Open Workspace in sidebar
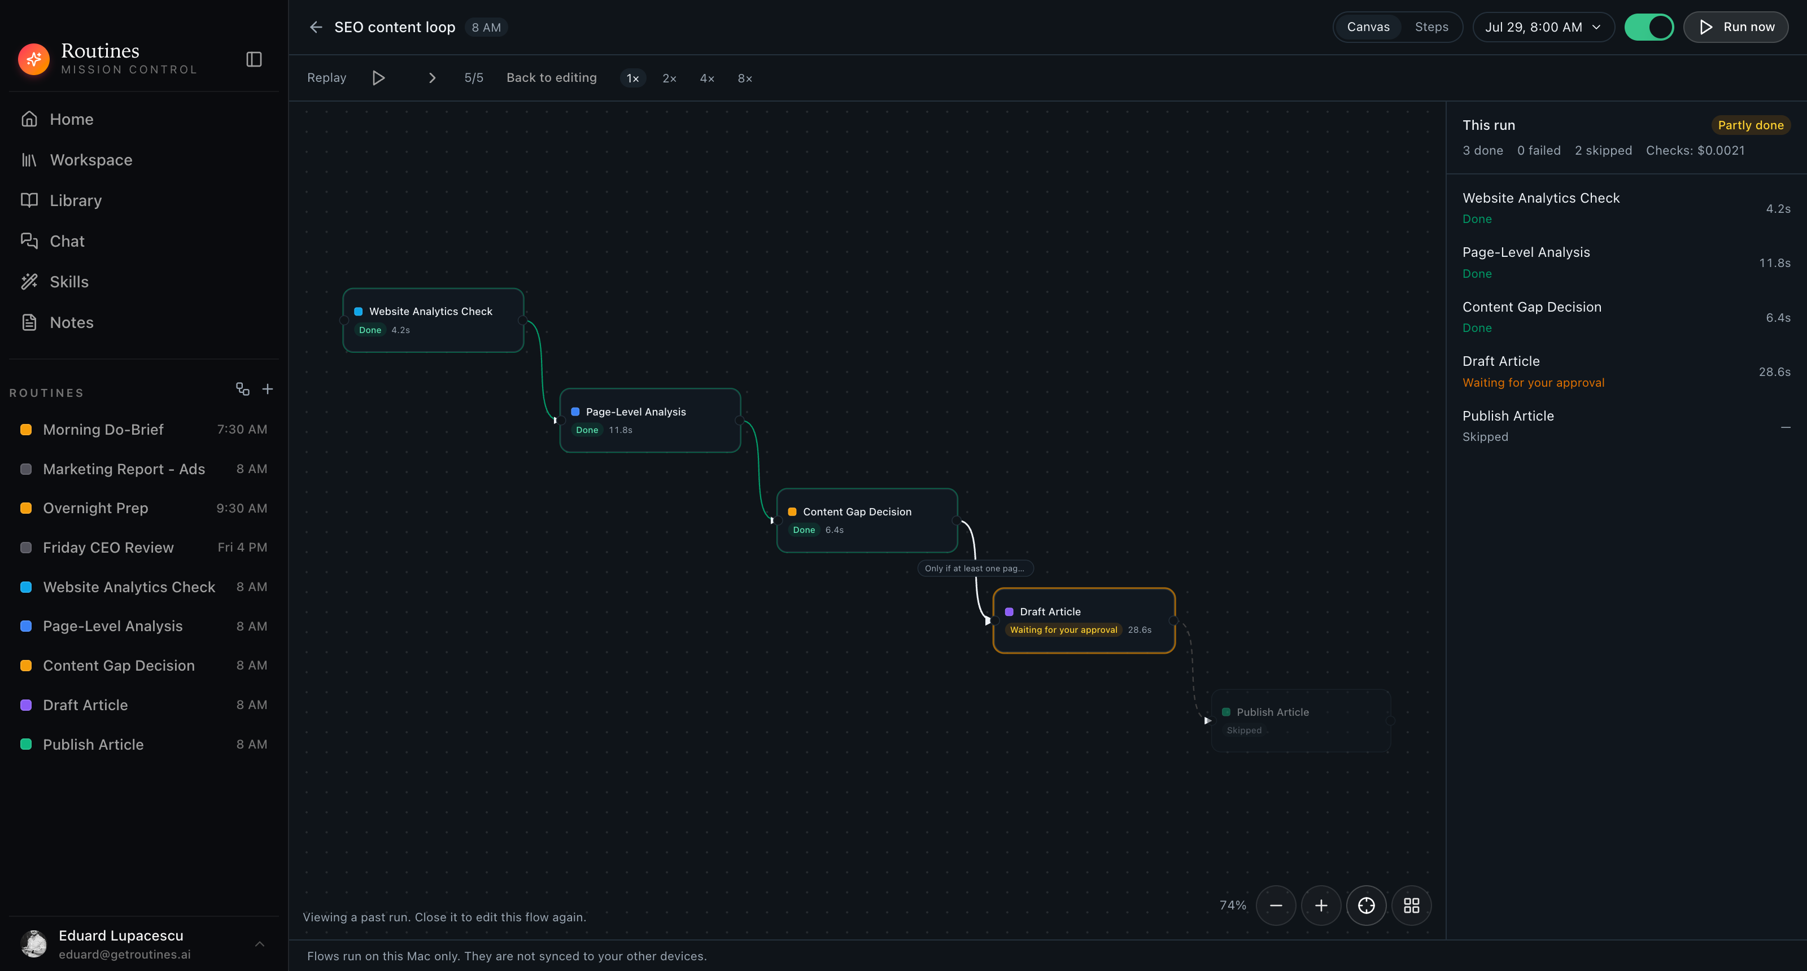This screenshot has width=1807, height=971. pos(144,160)
